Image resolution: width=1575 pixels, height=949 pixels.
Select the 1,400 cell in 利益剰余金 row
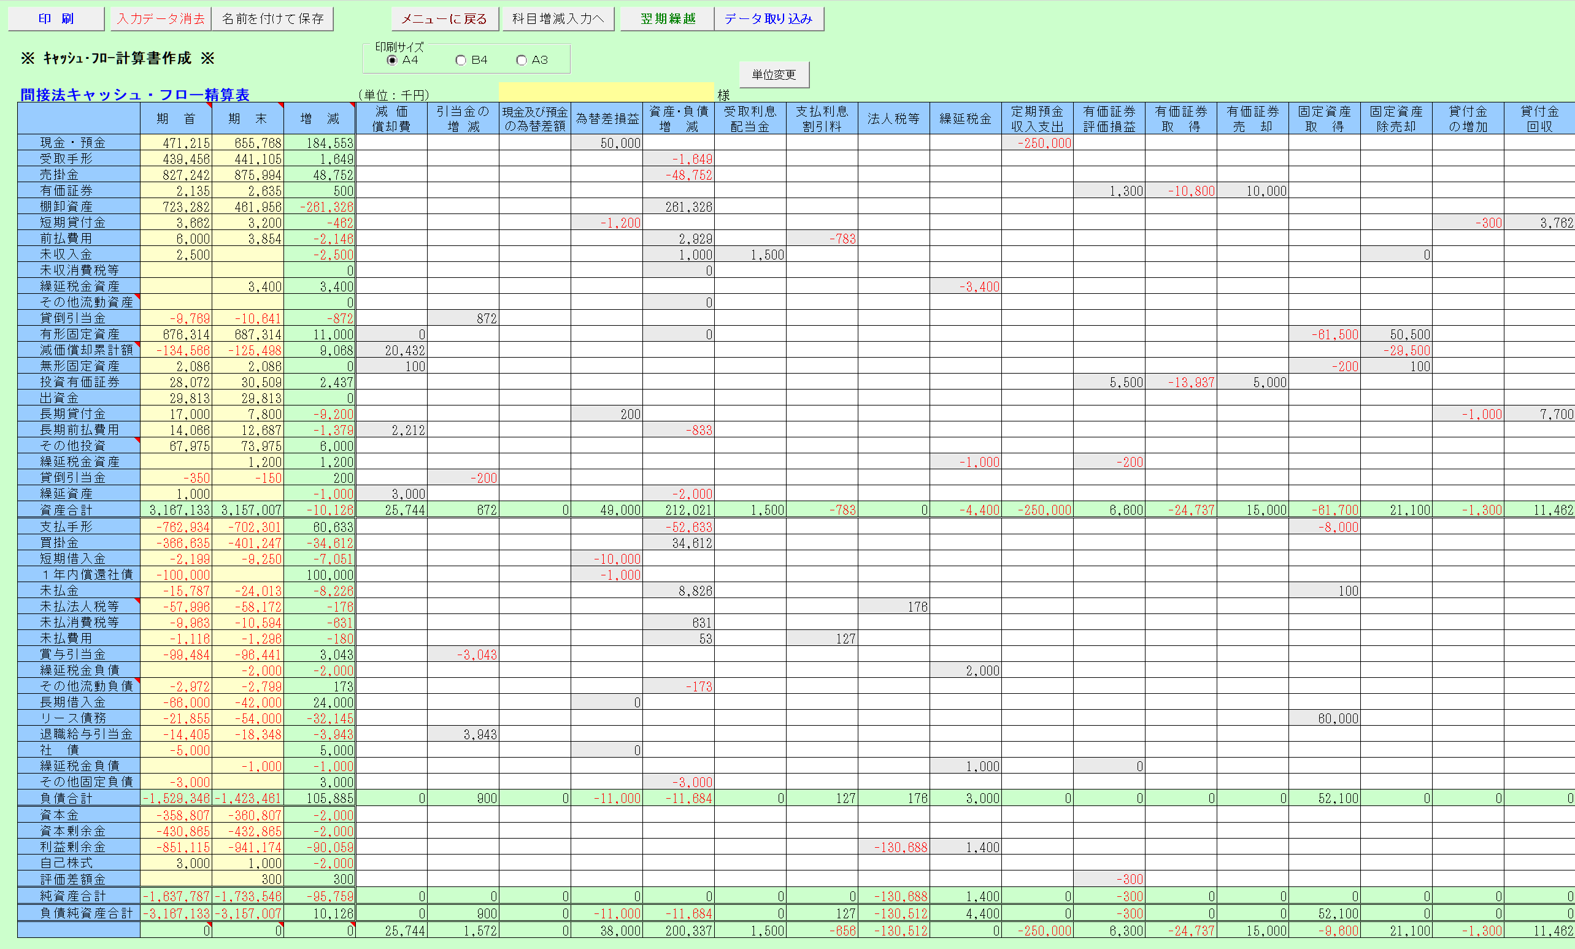click(x=965, y=847)
